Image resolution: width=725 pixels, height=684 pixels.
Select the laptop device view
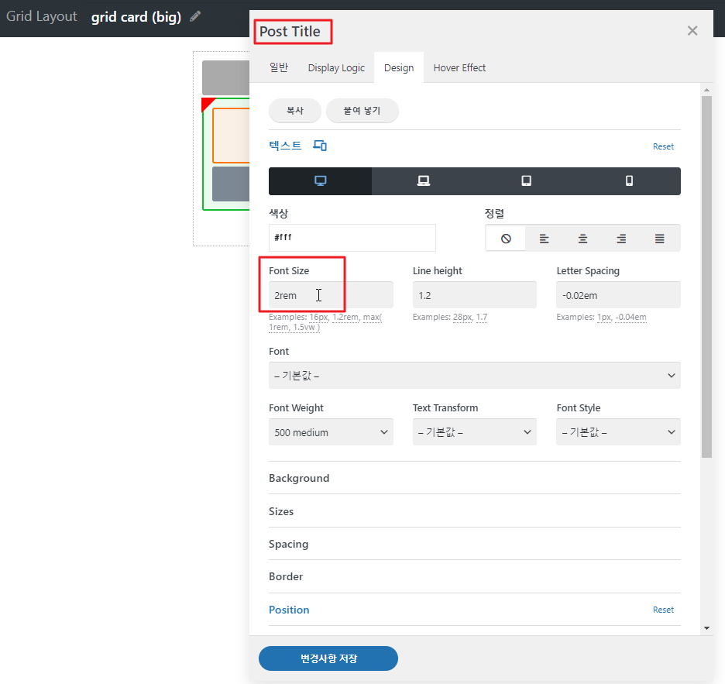423,180
